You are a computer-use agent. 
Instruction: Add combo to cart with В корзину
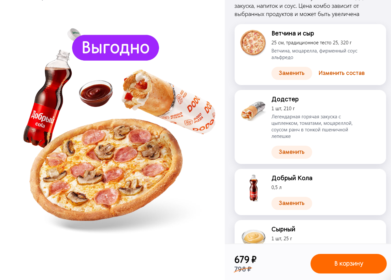[x=349, y=263]
